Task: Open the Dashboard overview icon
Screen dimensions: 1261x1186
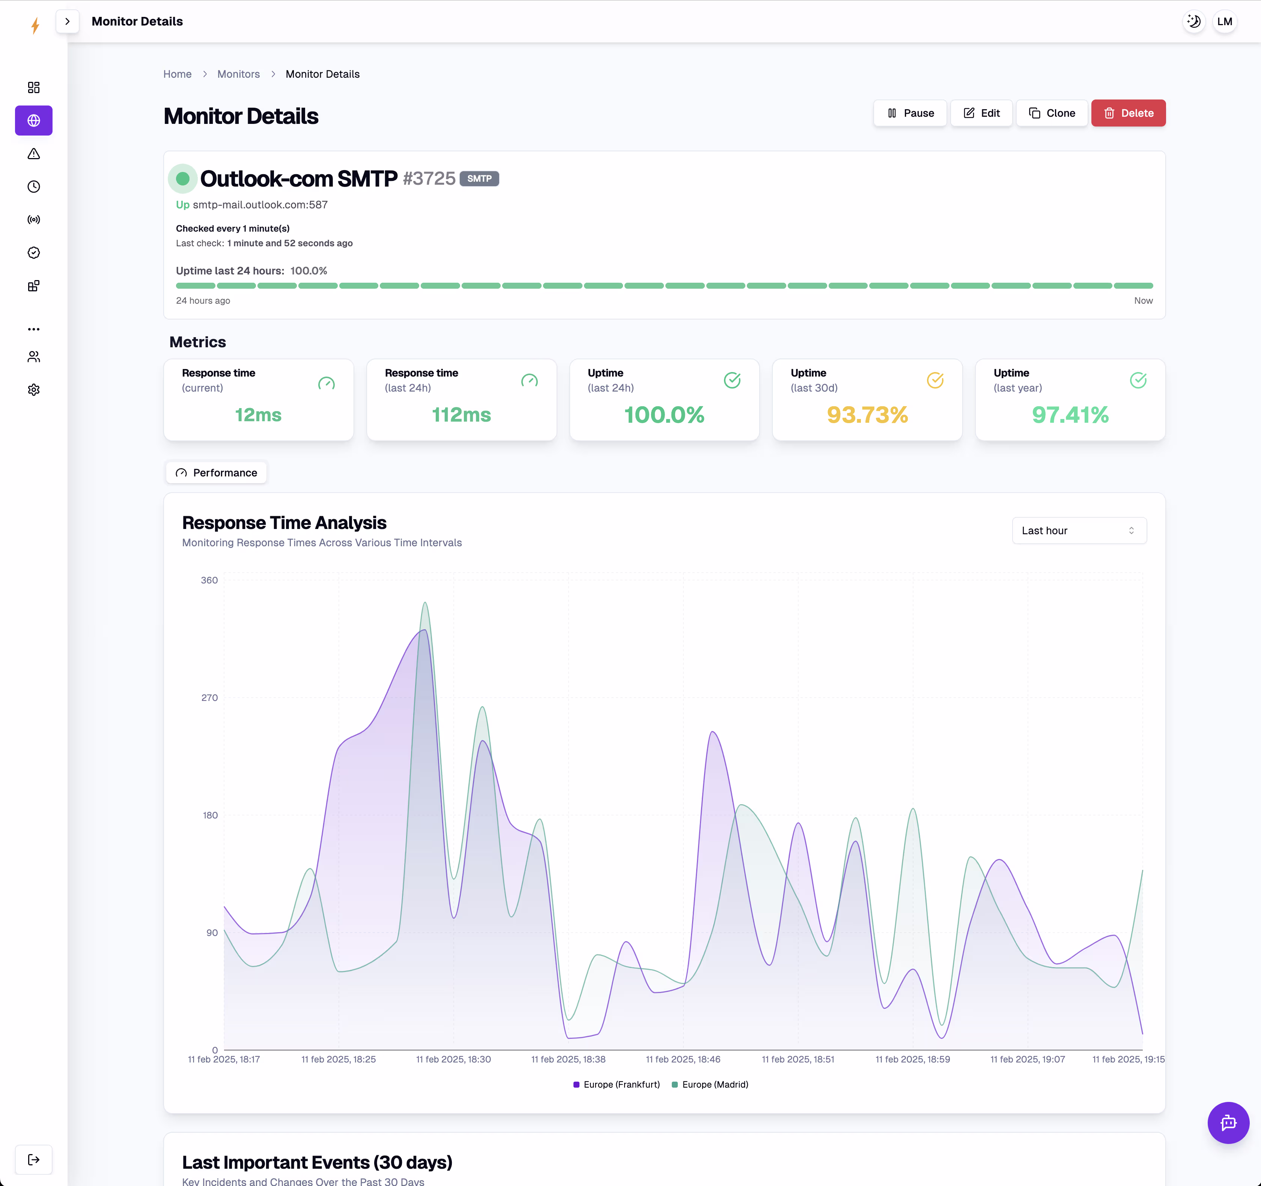Action: pyautogui.click(x=34, y=87)
